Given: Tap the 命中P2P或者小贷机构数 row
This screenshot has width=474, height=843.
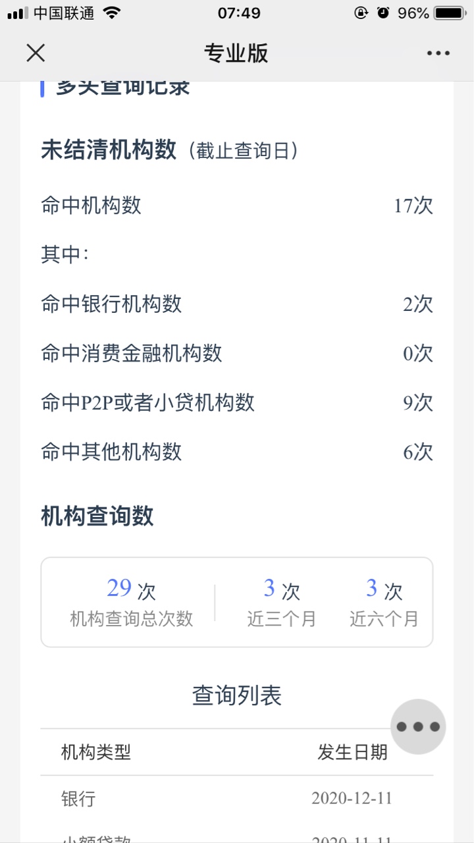Looking at the screenshot, I should click(x=237, y=402).
